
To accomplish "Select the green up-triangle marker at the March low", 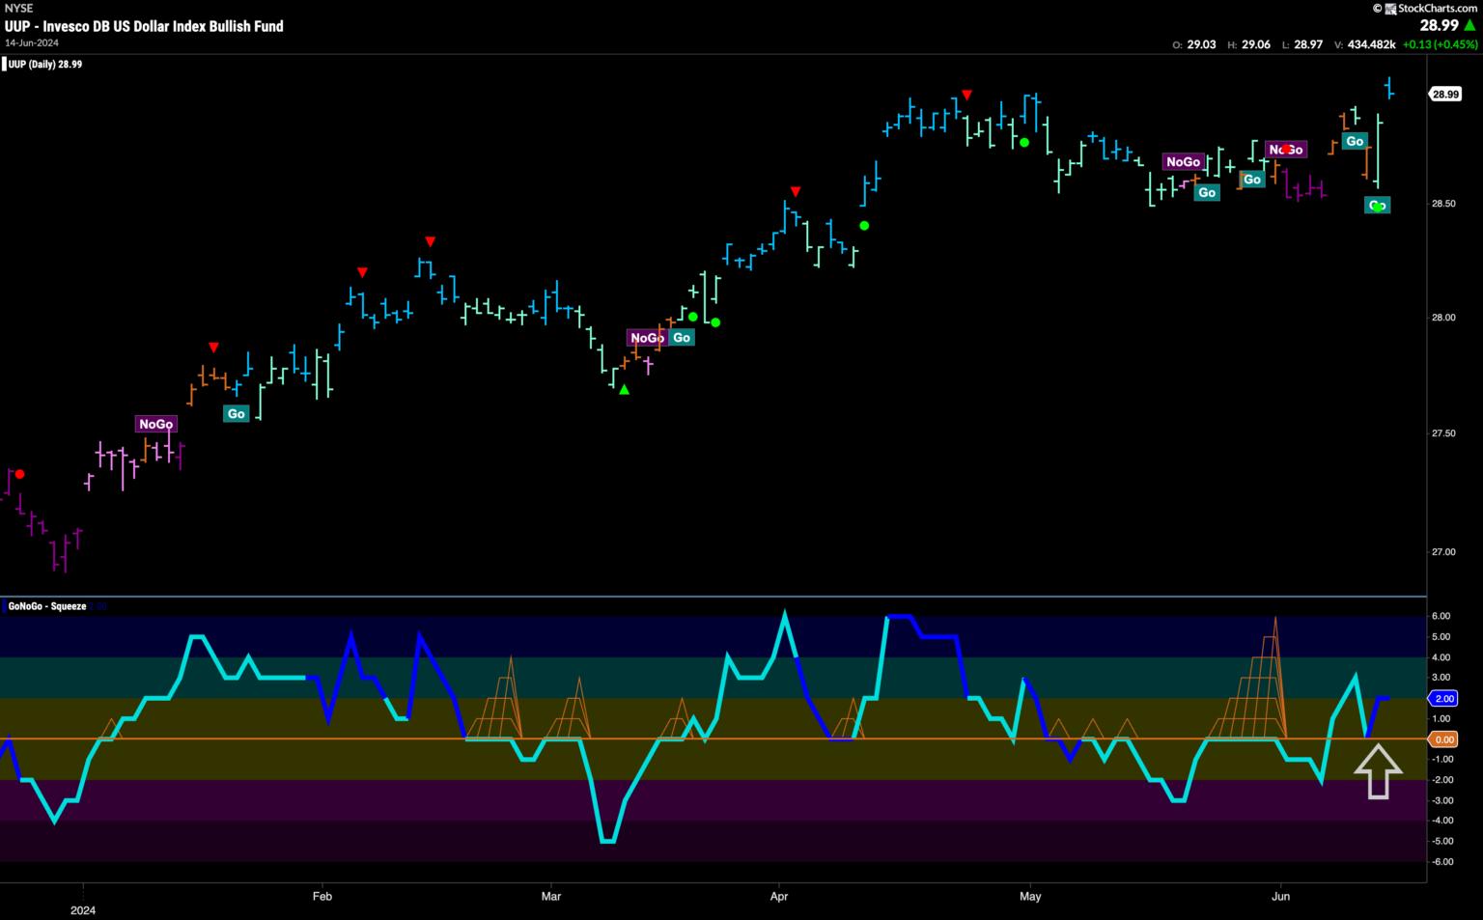I will coord(624,389).
